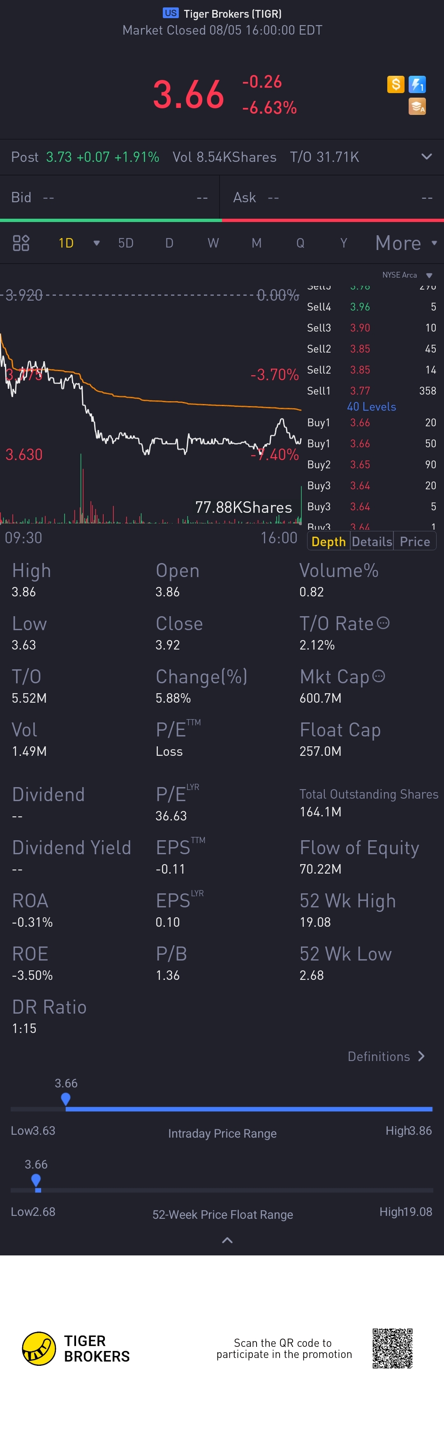Expand the post-market details chevron
Viewport: 444px width, 1442px height.
427,157
